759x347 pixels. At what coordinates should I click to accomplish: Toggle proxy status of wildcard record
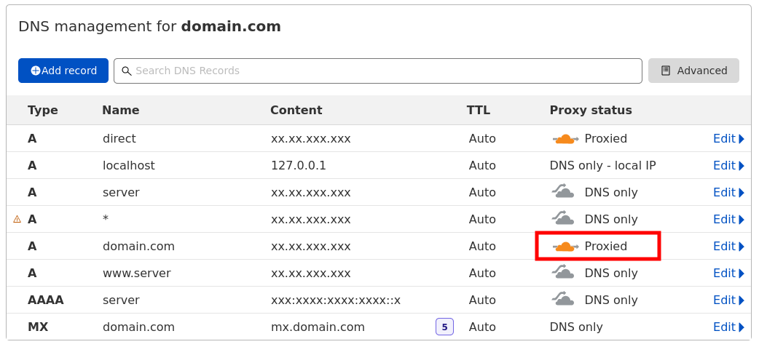[563, 219]
